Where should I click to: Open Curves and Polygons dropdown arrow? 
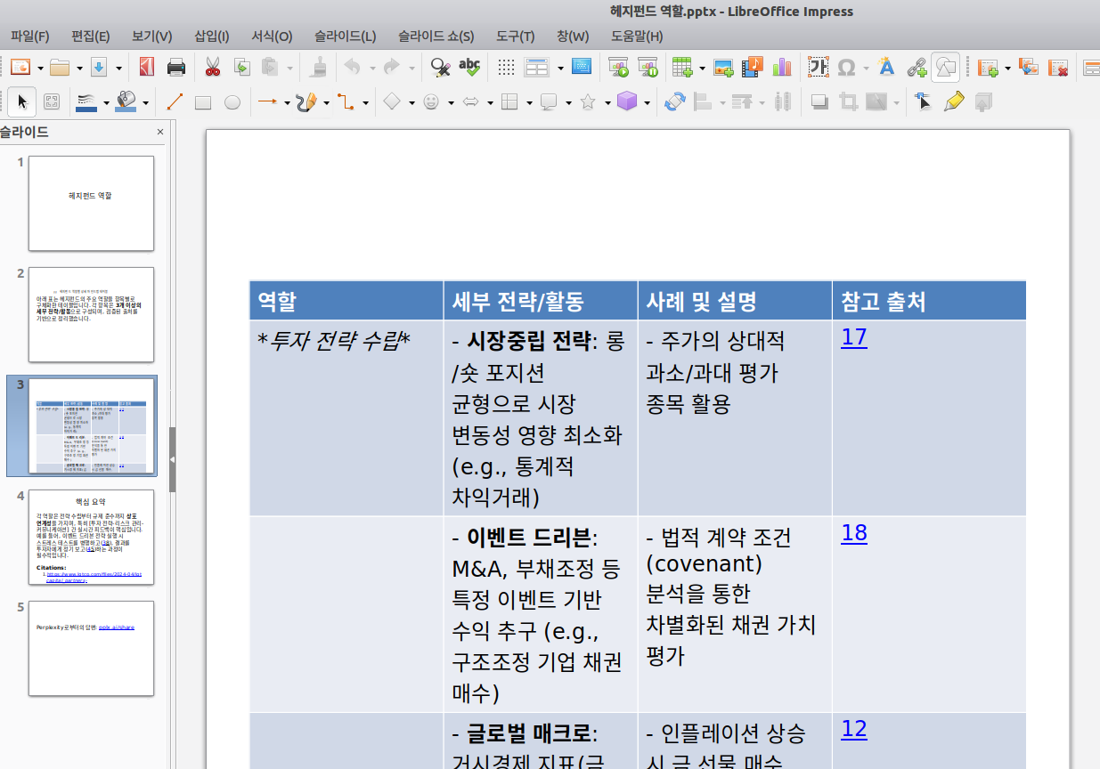click(326, 103)
